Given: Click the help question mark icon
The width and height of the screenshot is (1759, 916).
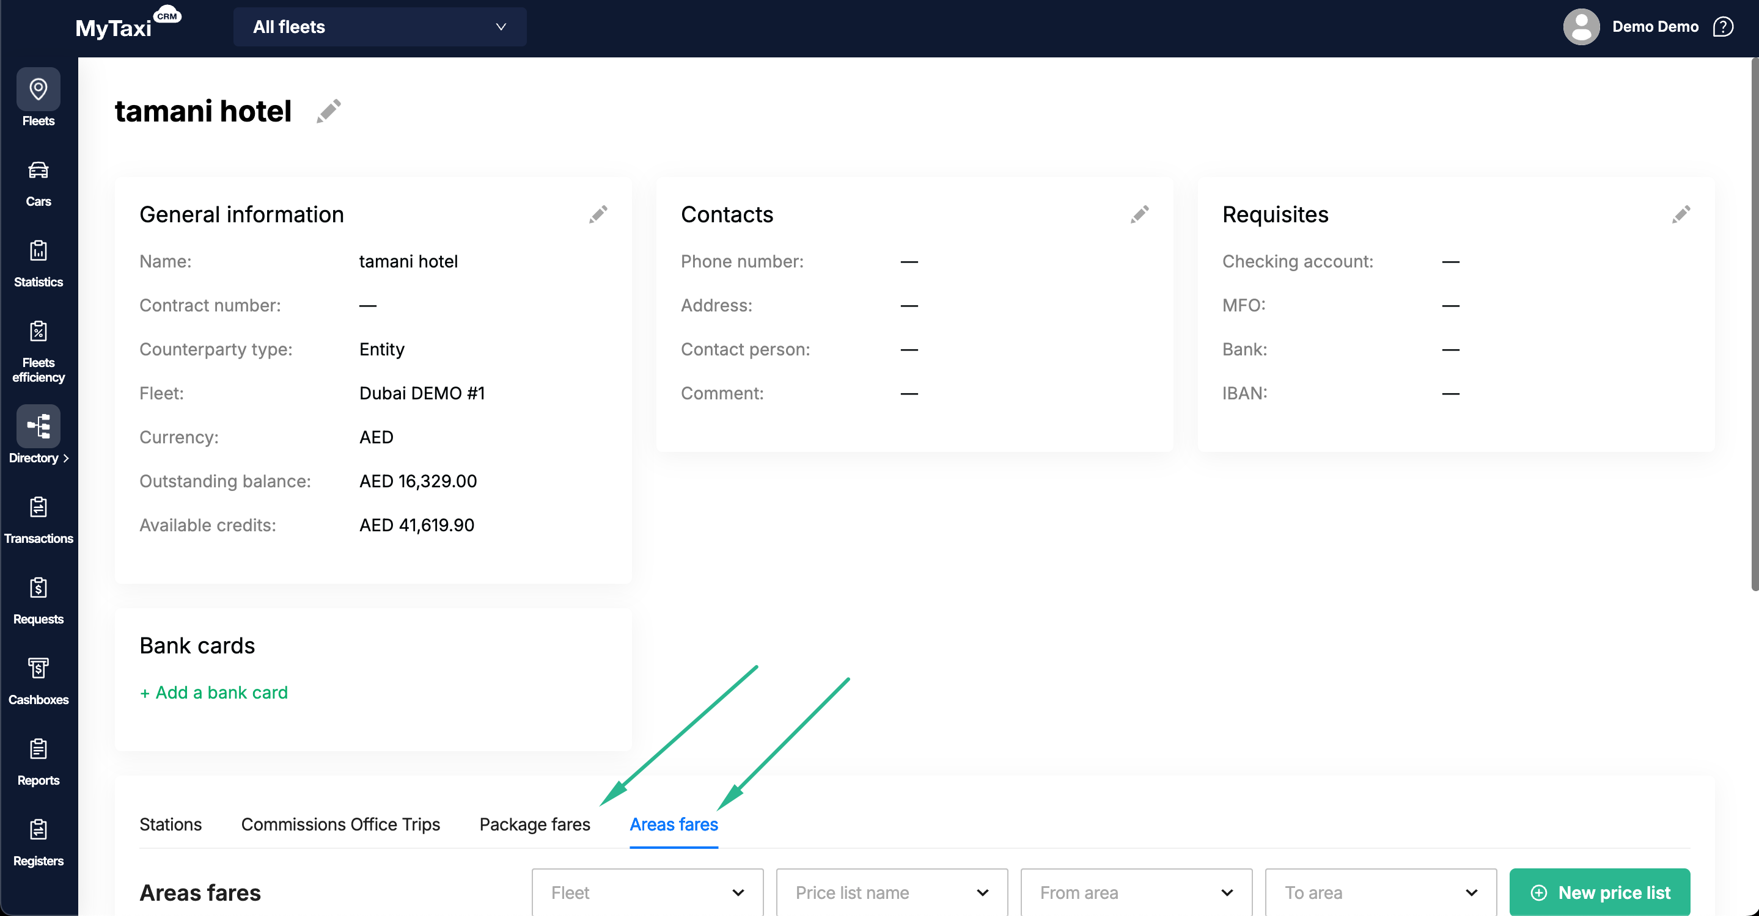Looking at the screenshot, I should pyautogui.click(x=1723, y=27).
